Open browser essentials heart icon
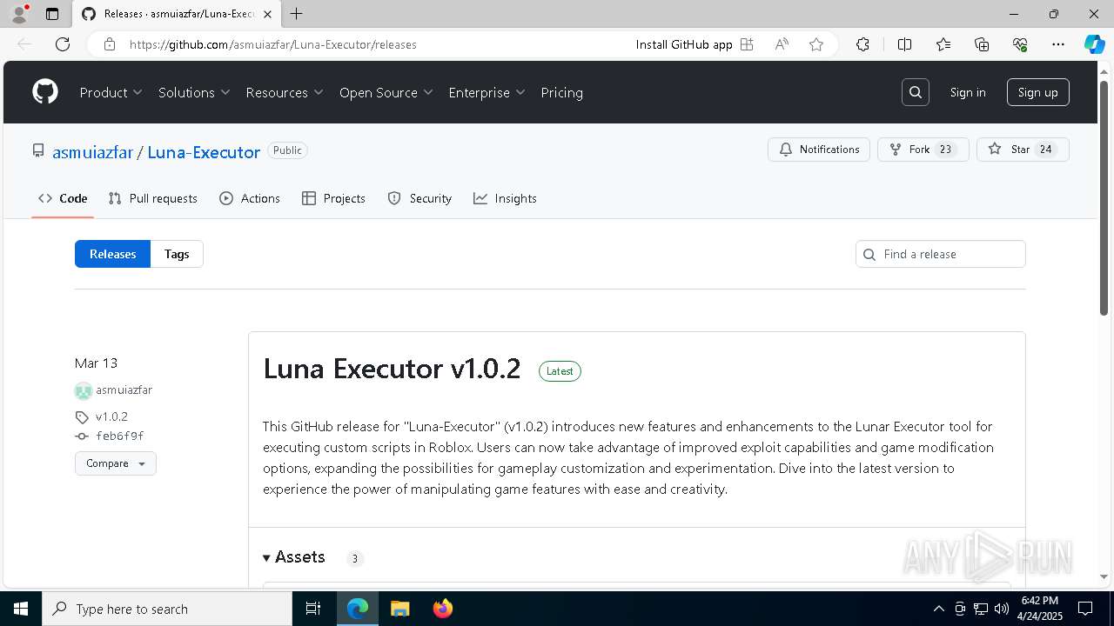 point(1020,44)
